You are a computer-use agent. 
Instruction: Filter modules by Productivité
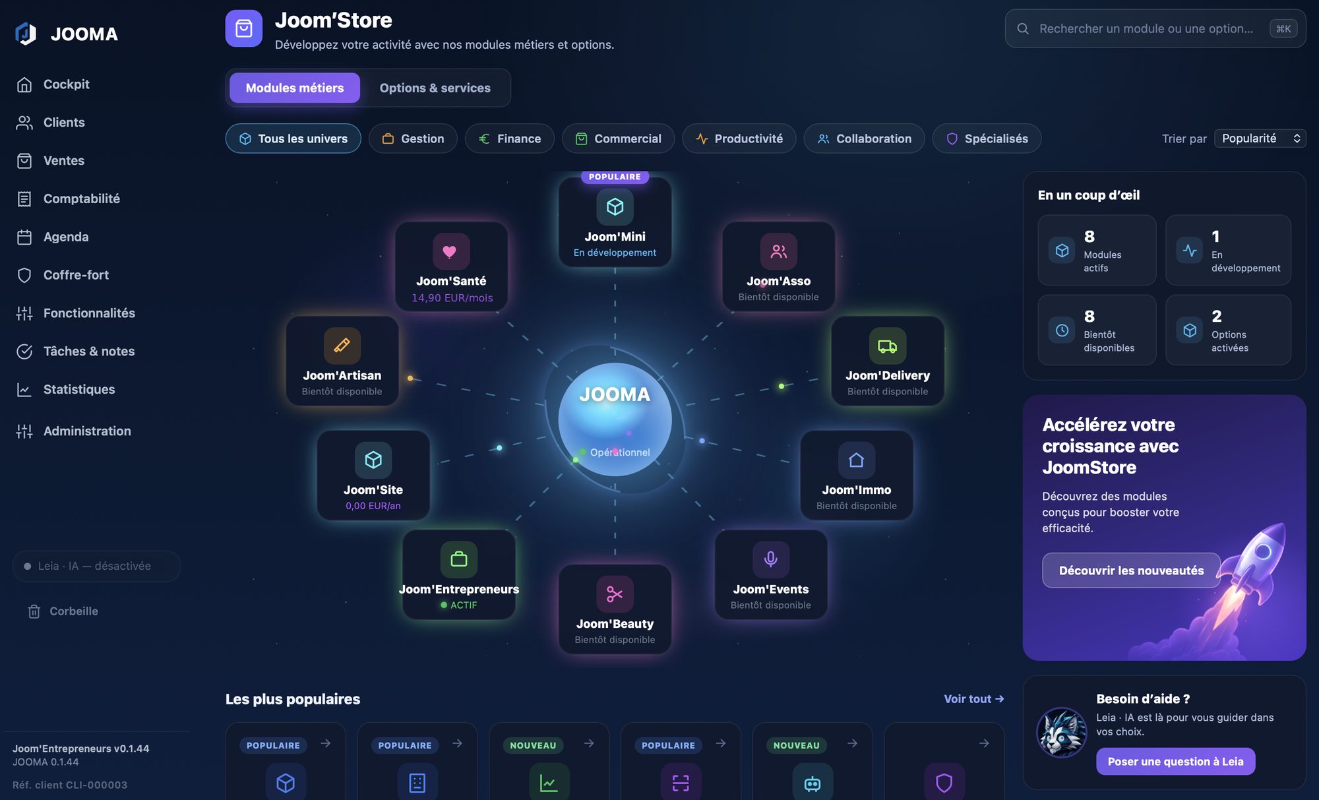pos(739,138)
